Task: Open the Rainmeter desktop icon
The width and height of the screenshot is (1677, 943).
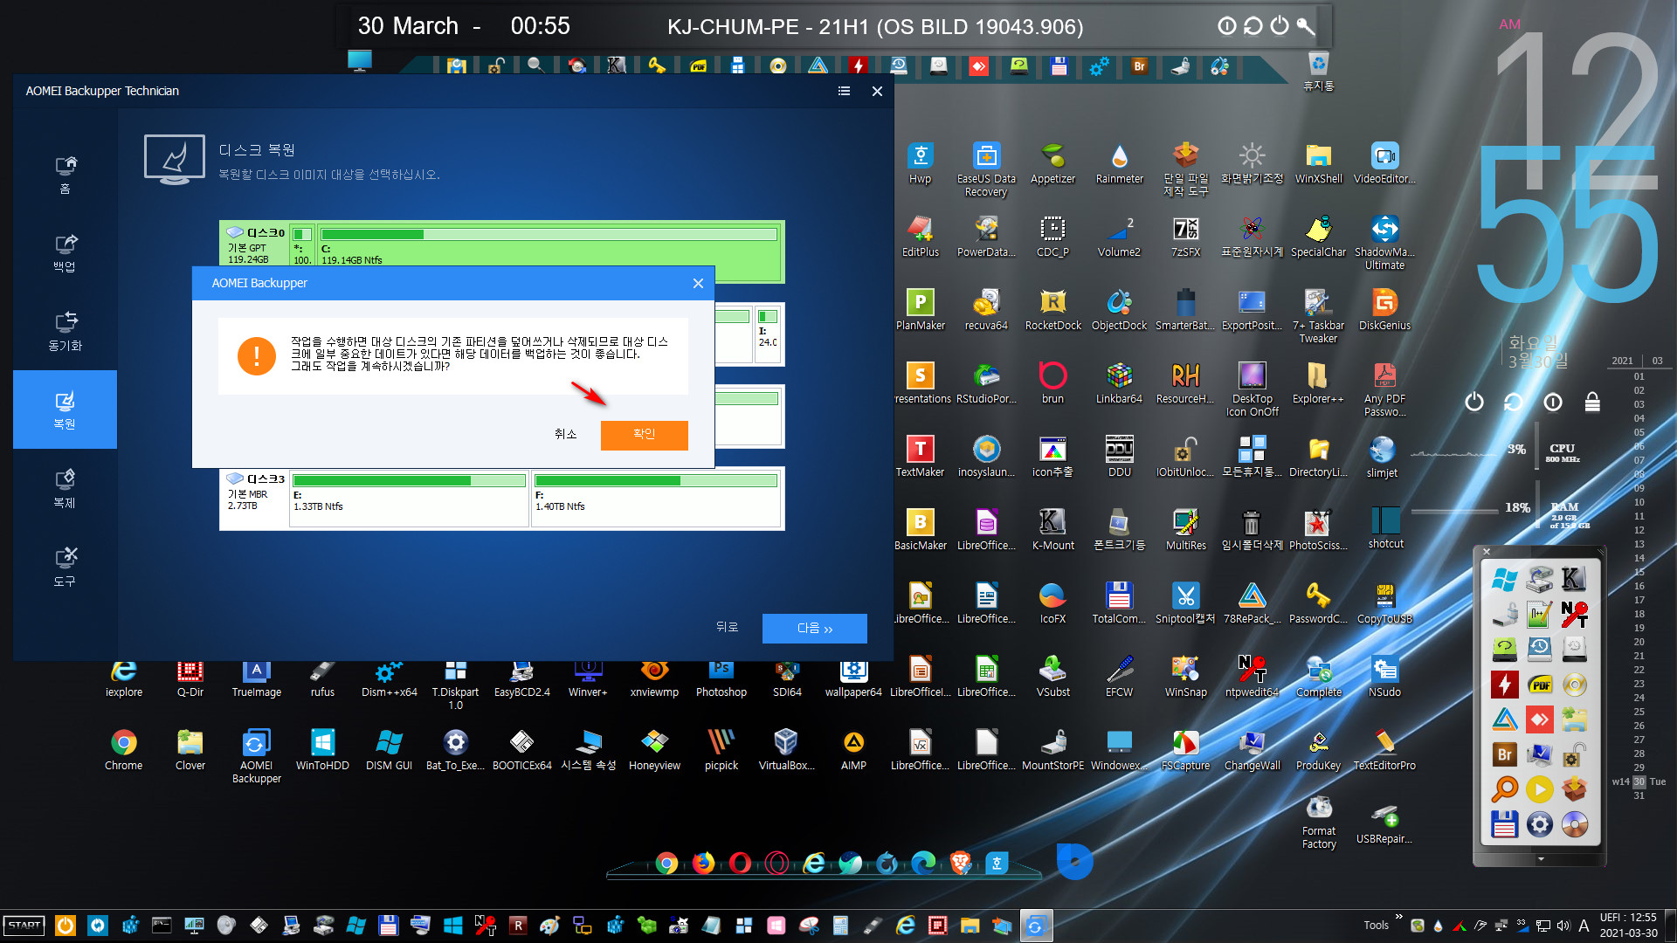Action: click(x=1119, y=163)
